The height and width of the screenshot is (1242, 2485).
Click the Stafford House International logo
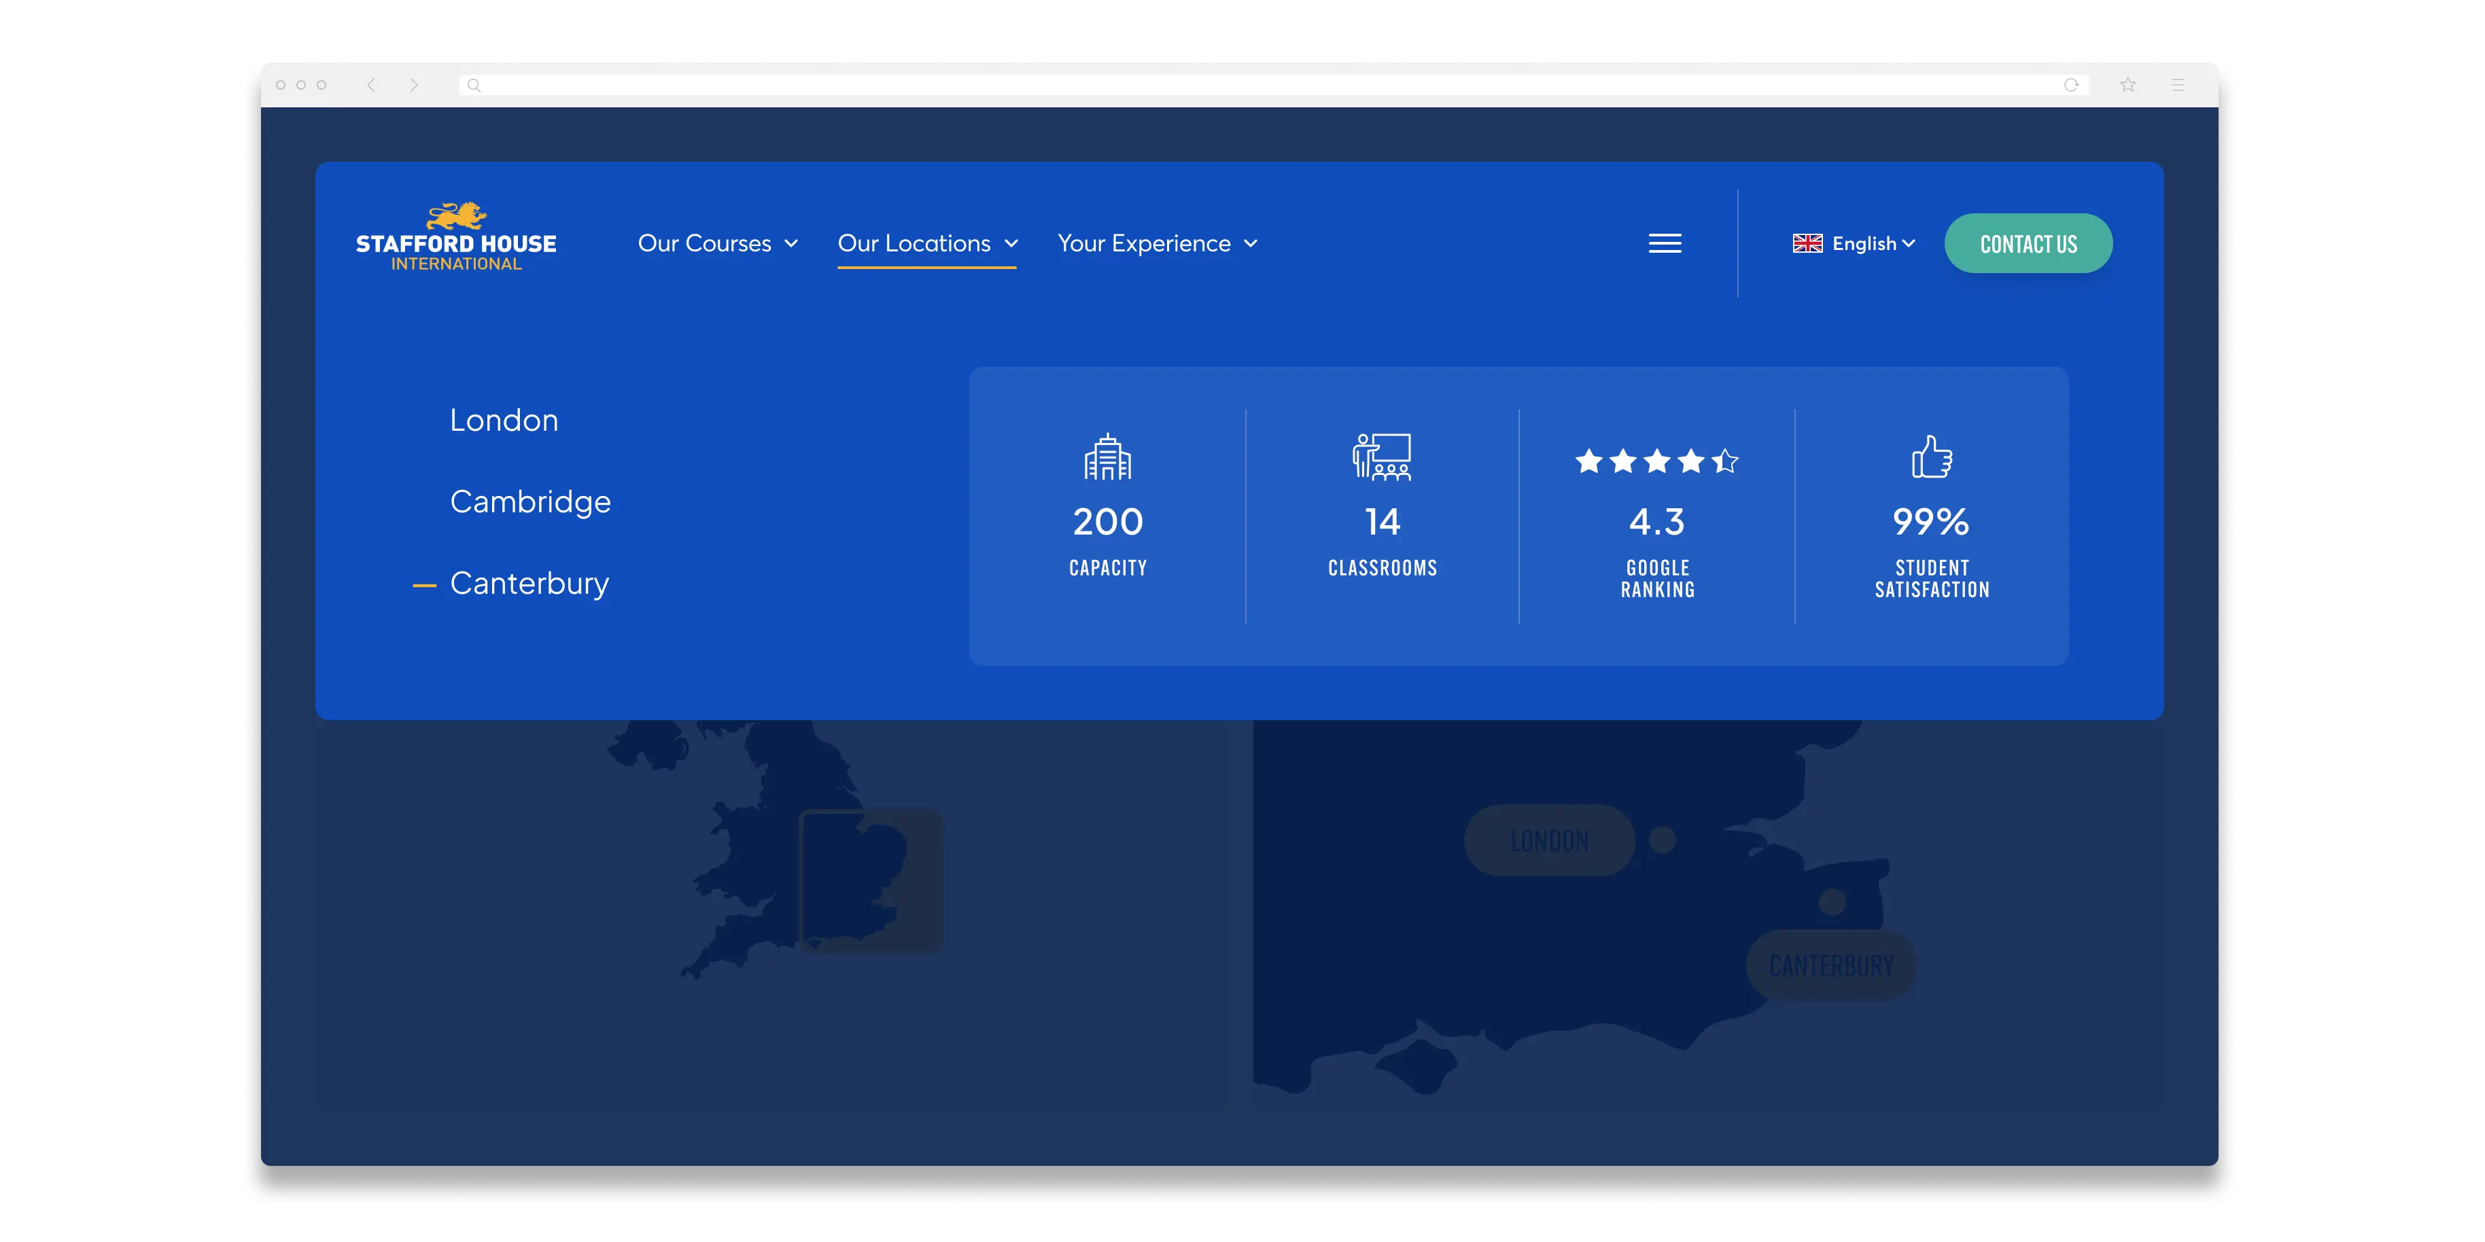tap(456, 236)
